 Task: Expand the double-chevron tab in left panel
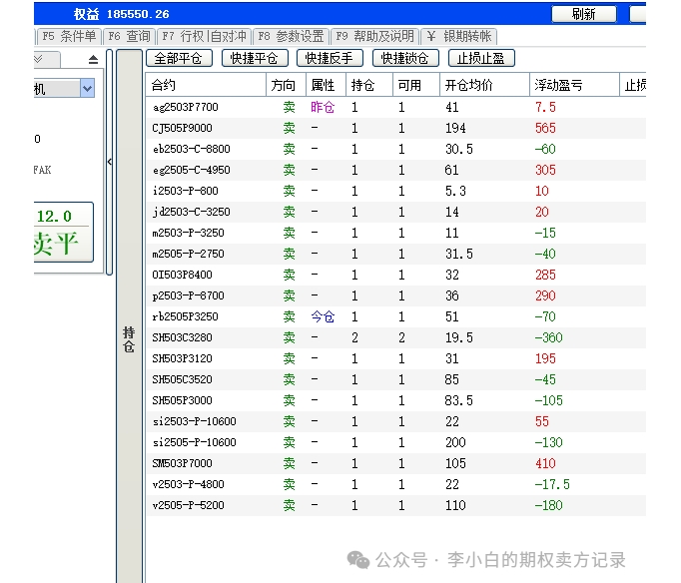[48, 60]
